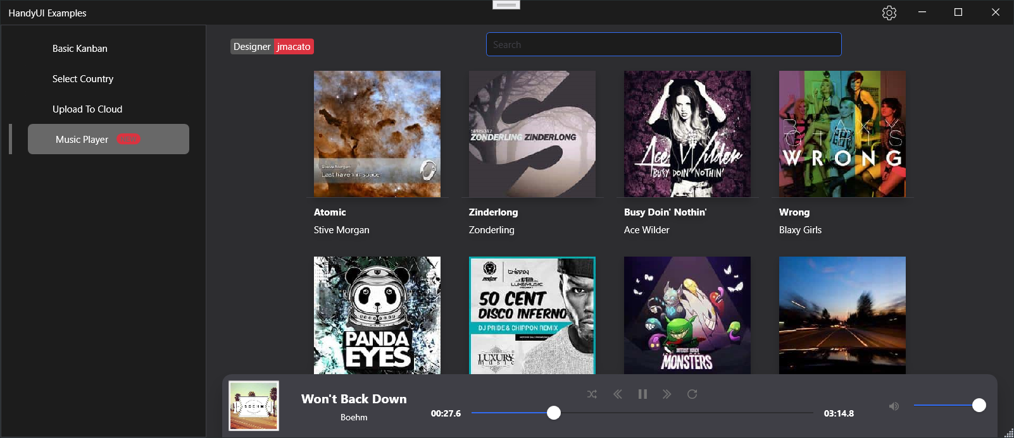Screen dimensions: 1014x438
Task: Skip to previous track
Action: (x=618, y=394)
